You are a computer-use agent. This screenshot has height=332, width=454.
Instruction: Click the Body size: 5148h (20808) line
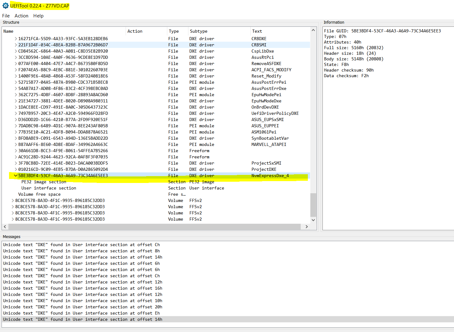pyautogui.click(x=354, y=59)
